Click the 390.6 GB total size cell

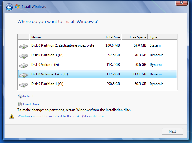coord(113,84)
